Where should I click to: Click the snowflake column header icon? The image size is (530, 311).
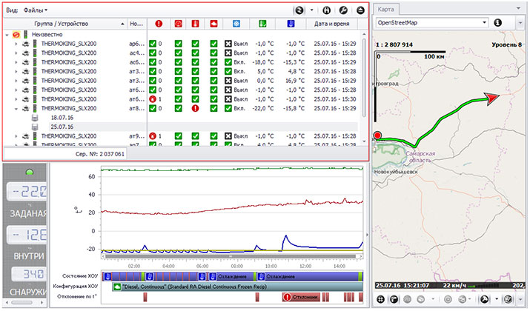(x=236, y=24)
